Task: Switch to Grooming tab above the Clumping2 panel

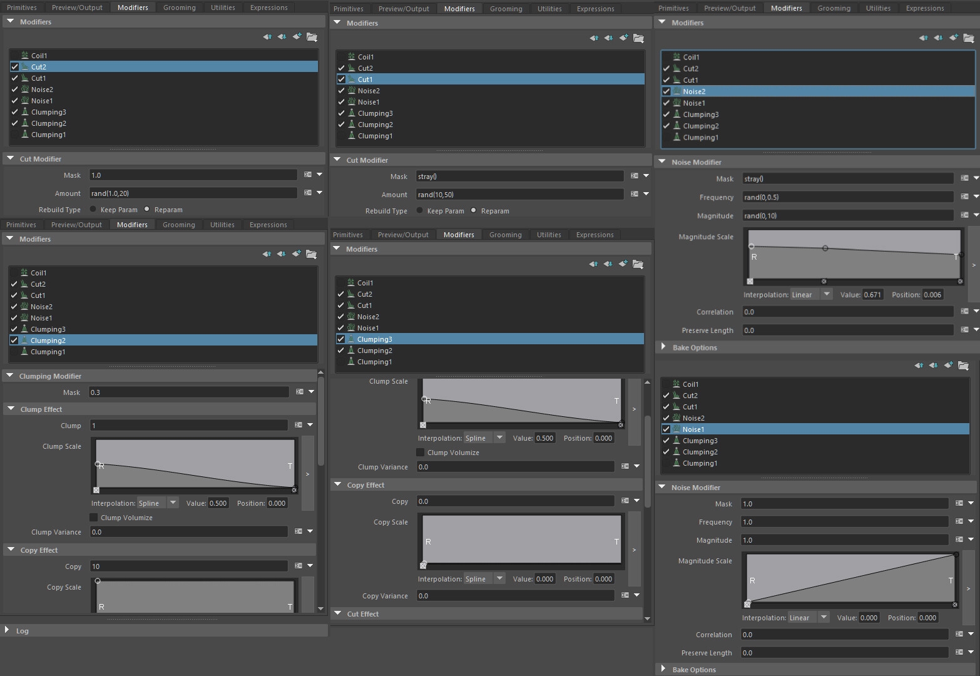Action: (179, 225)
